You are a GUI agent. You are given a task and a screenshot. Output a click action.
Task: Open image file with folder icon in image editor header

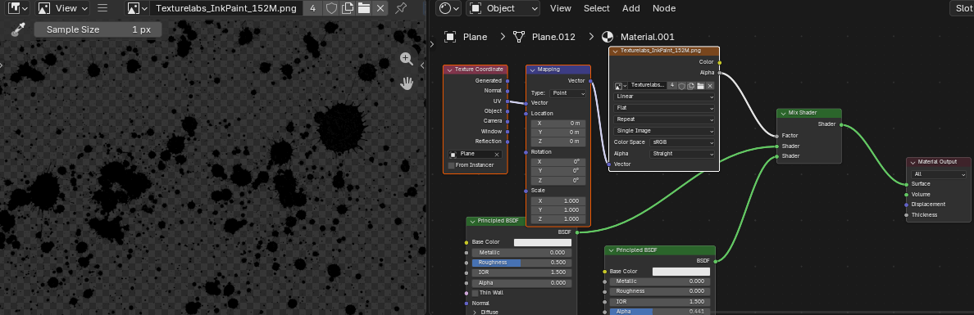tap(364, 8)
